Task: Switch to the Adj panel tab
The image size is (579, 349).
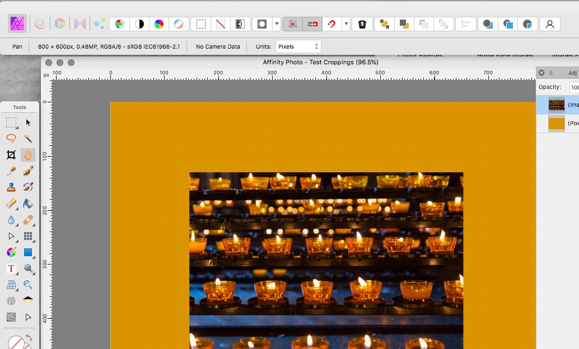Action: tap(572, 73)
